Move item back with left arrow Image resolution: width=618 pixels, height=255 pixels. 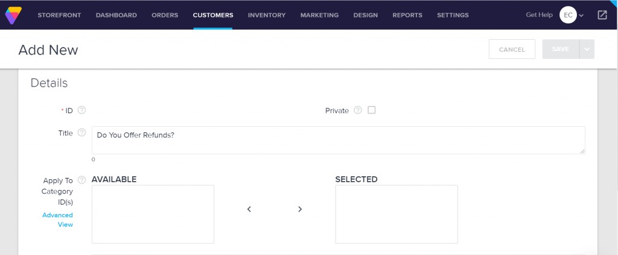(x=249, y=209)
